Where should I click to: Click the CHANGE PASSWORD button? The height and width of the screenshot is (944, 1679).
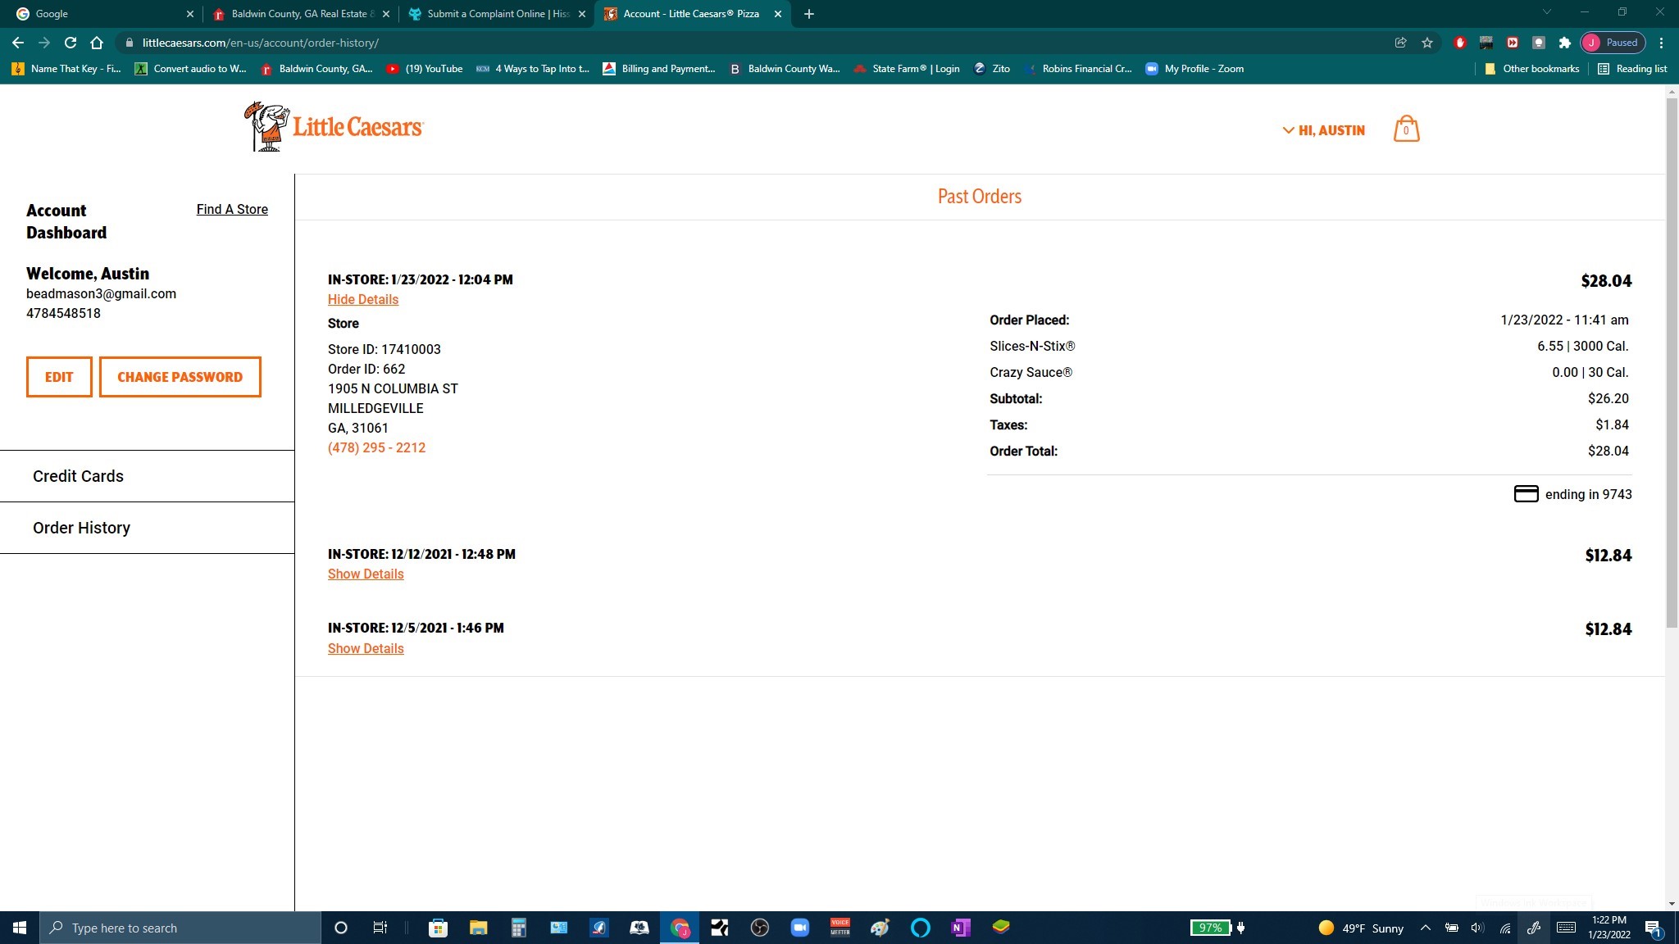(x=180, y=377)
